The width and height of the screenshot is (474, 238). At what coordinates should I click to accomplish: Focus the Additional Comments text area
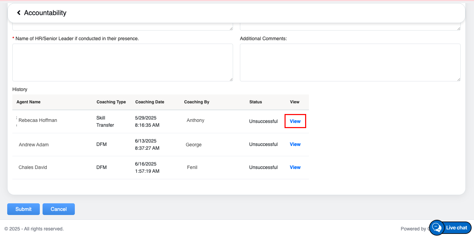point(350,62)
